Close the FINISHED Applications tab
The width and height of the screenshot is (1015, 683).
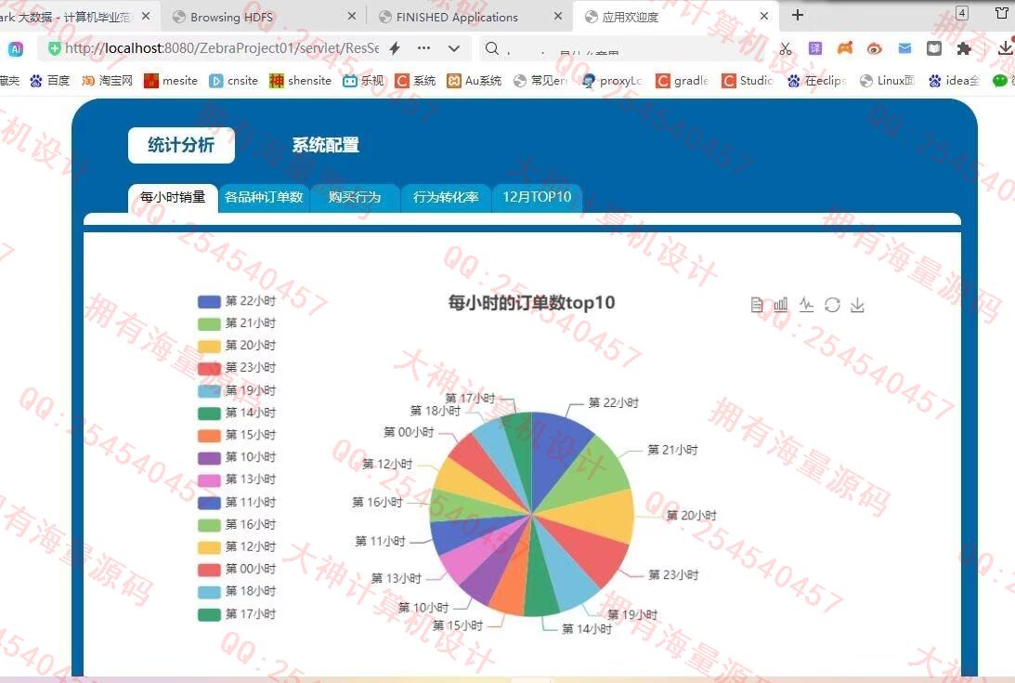(558, 16)
